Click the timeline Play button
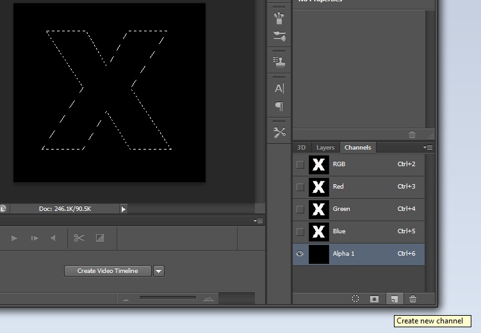The width and height of the screenshot is (481, 333). coord(14,238)
